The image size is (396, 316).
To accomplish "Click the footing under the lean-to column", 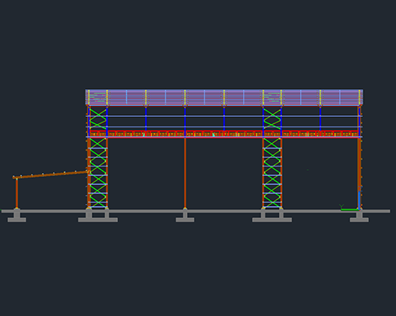I will click(x=17, y=217).
